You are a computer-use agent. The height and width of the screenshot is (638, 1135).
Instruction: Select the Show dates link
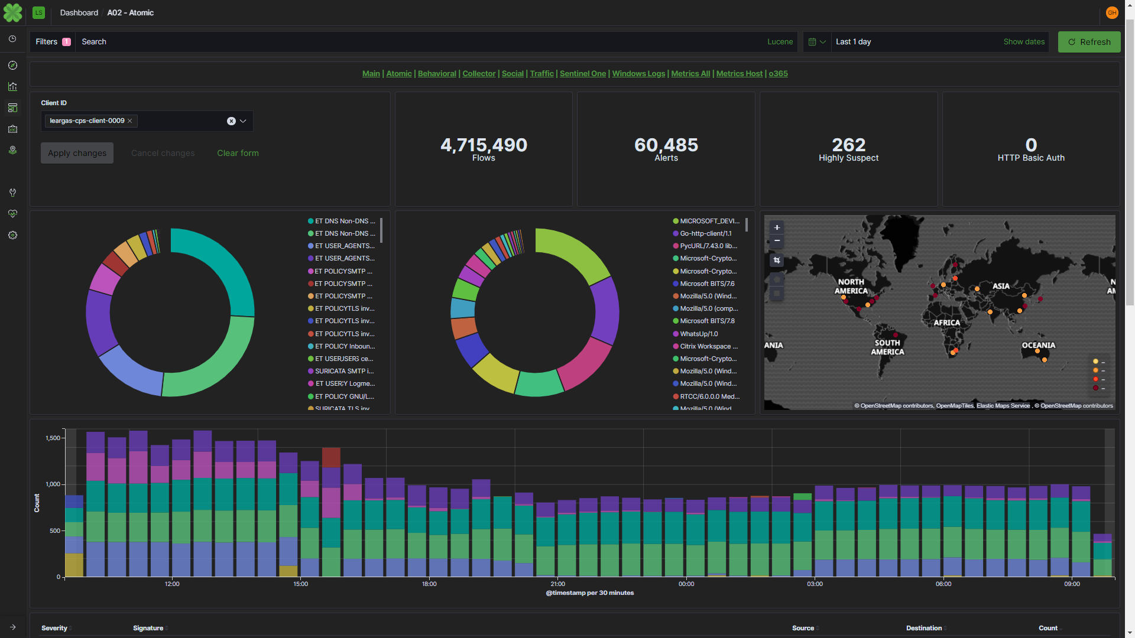[x=1023, y=41]
